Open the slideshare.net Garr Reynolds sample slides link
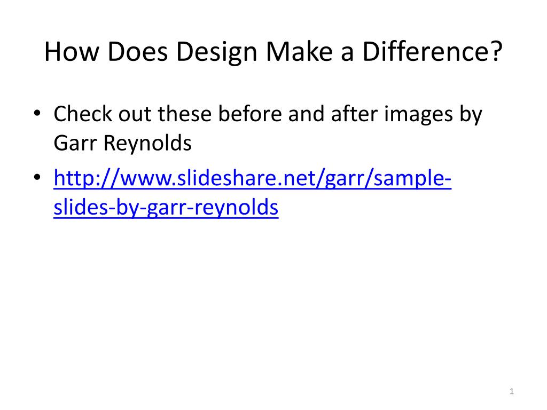 (253, 192)
